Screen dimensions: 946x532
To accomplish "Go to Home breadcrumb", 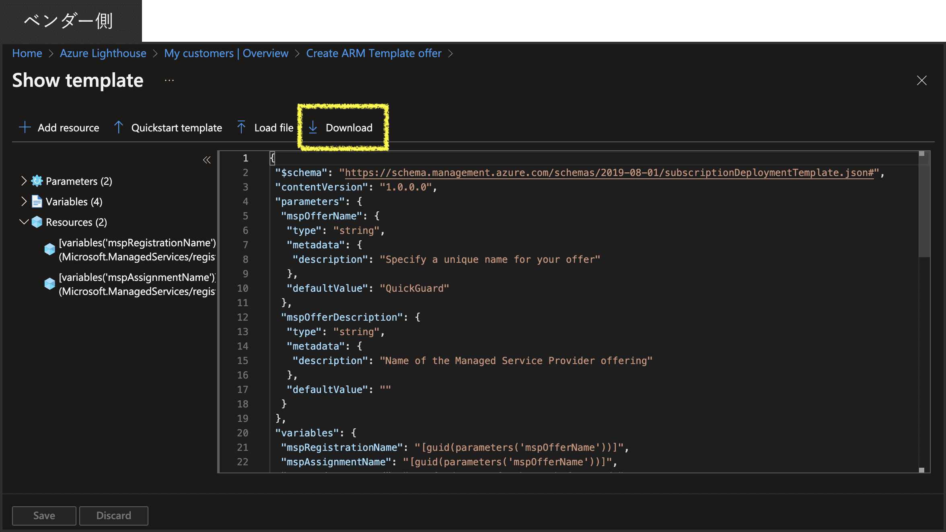I will click(x=27, y=53).
